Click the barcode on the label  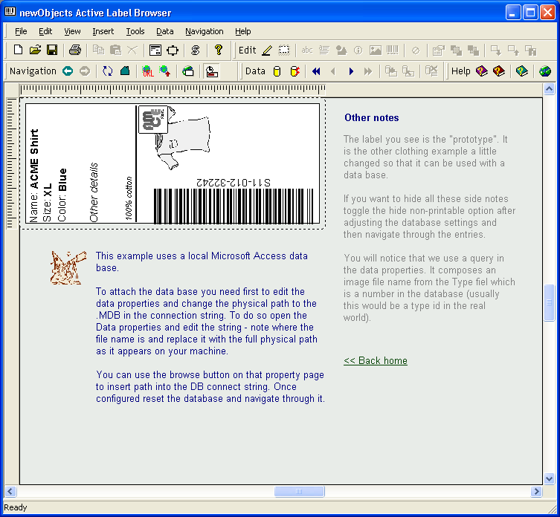pos(234,206)
